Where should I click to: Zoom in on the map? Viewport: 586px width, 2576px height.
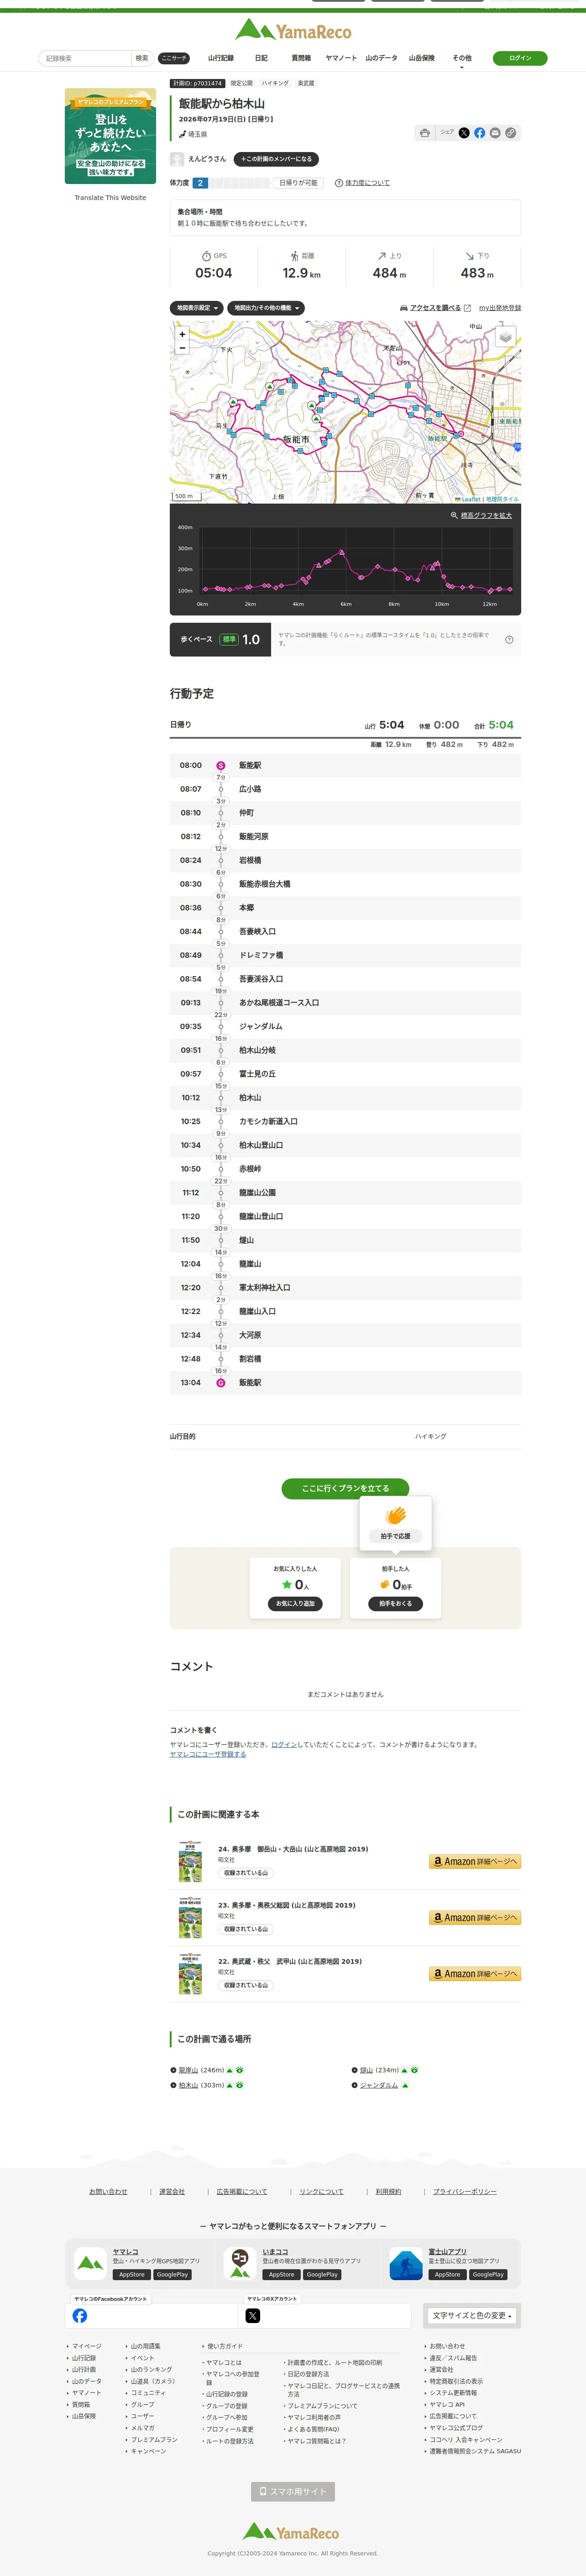[x=182, y=334]
